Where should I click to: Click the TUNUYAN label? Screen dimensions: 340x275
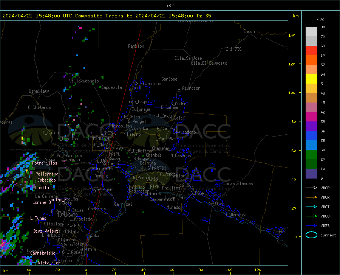click(x=88, y=250)
